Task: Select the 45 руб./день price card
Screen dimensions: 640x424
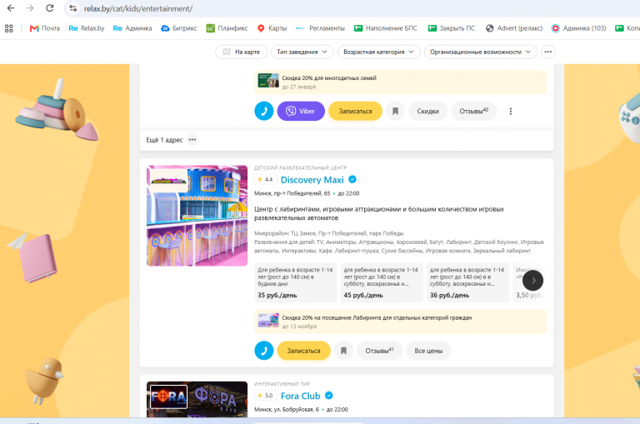Action: (x=382, y=282)
